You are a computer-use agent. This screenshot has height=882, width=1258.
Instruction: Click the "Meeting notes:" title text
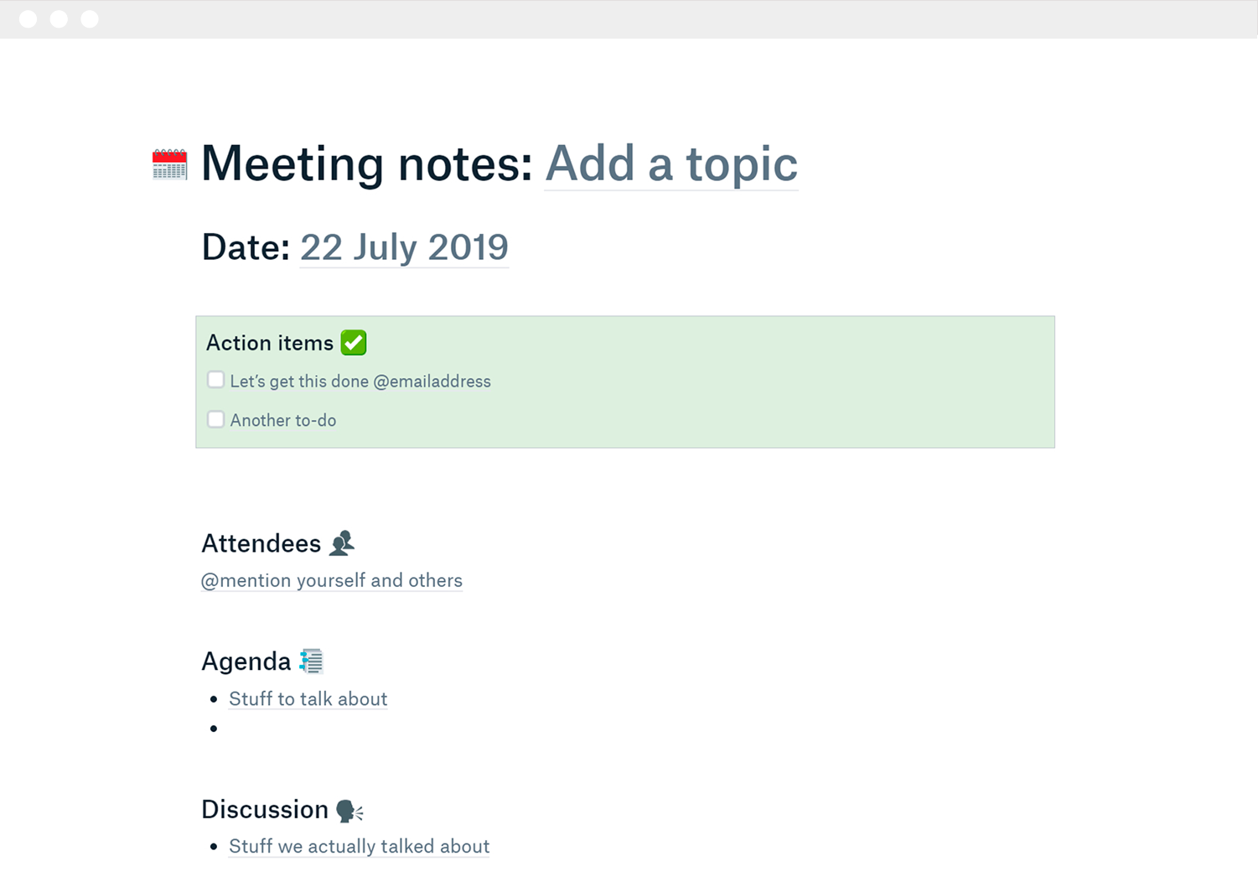tap(366, 163)
